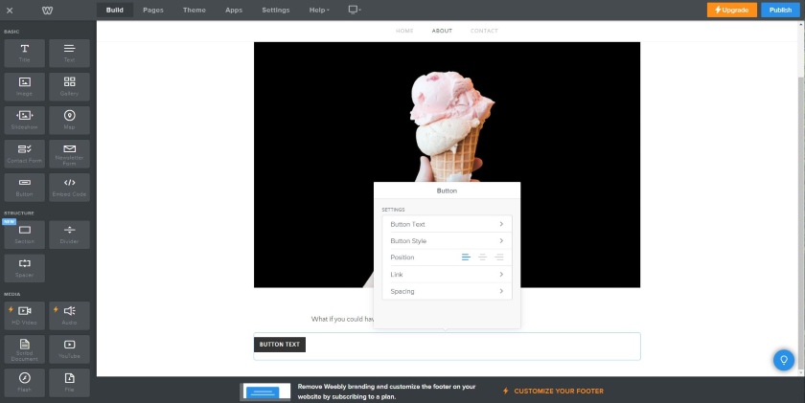The width and height of the screenshot is (805, 403).
Task: Select the Section structure element
Action: (x=24, y=235)
